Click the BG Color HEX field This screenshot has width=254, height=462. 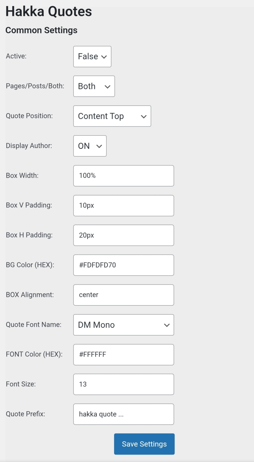pos(123,265)
